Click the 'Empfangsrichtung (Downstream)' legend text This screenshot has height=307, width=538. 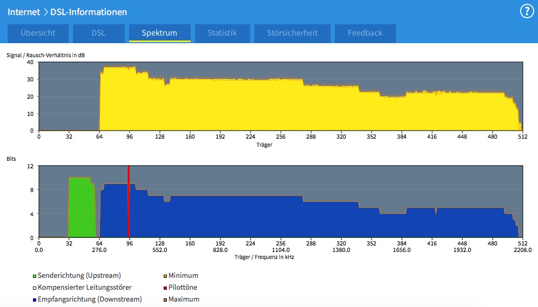coord(90,299)
